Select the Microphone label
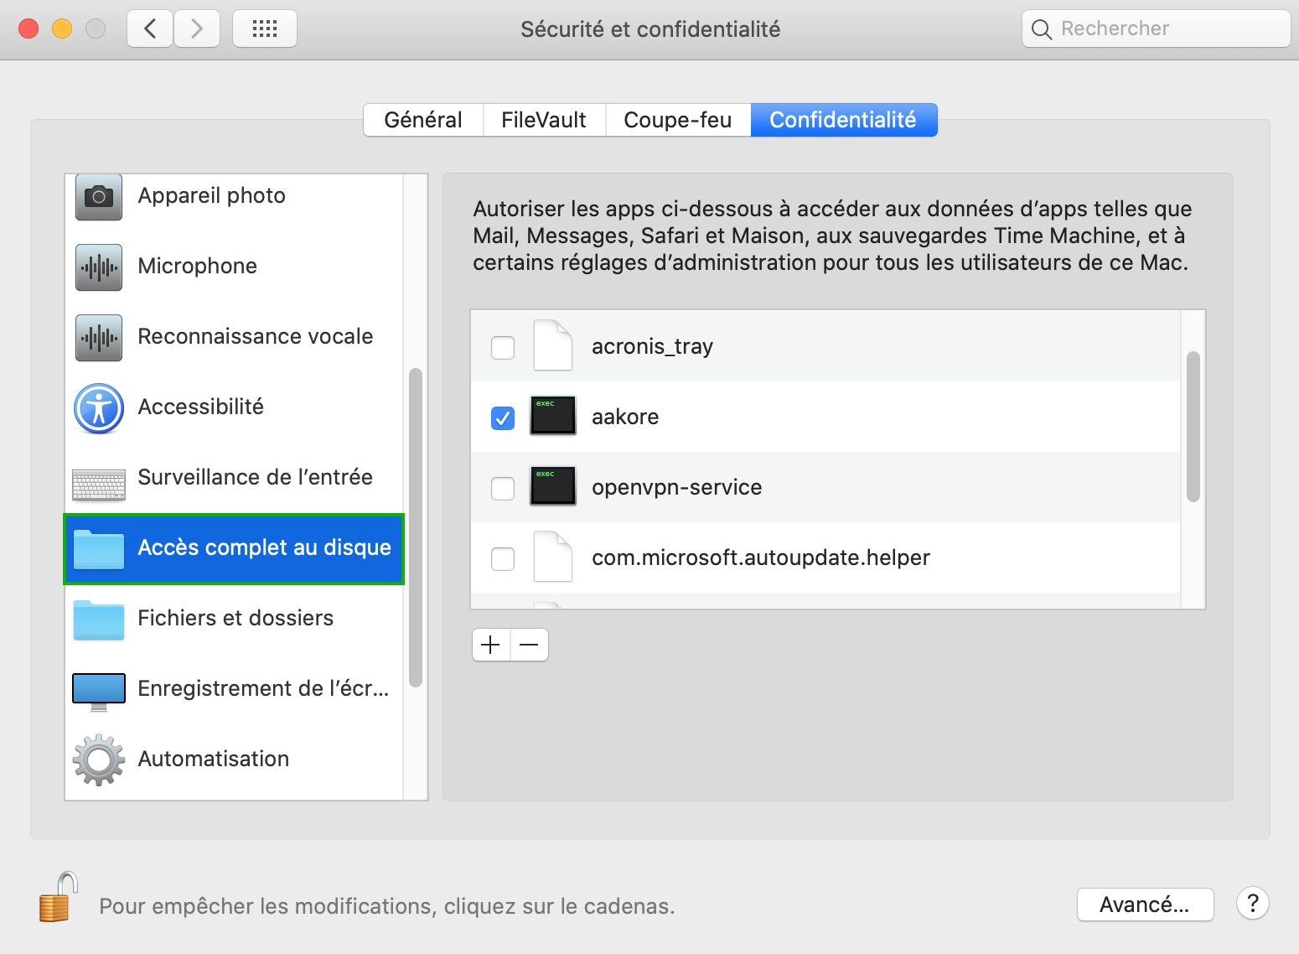1299x954 pixels. coord(198,266)
